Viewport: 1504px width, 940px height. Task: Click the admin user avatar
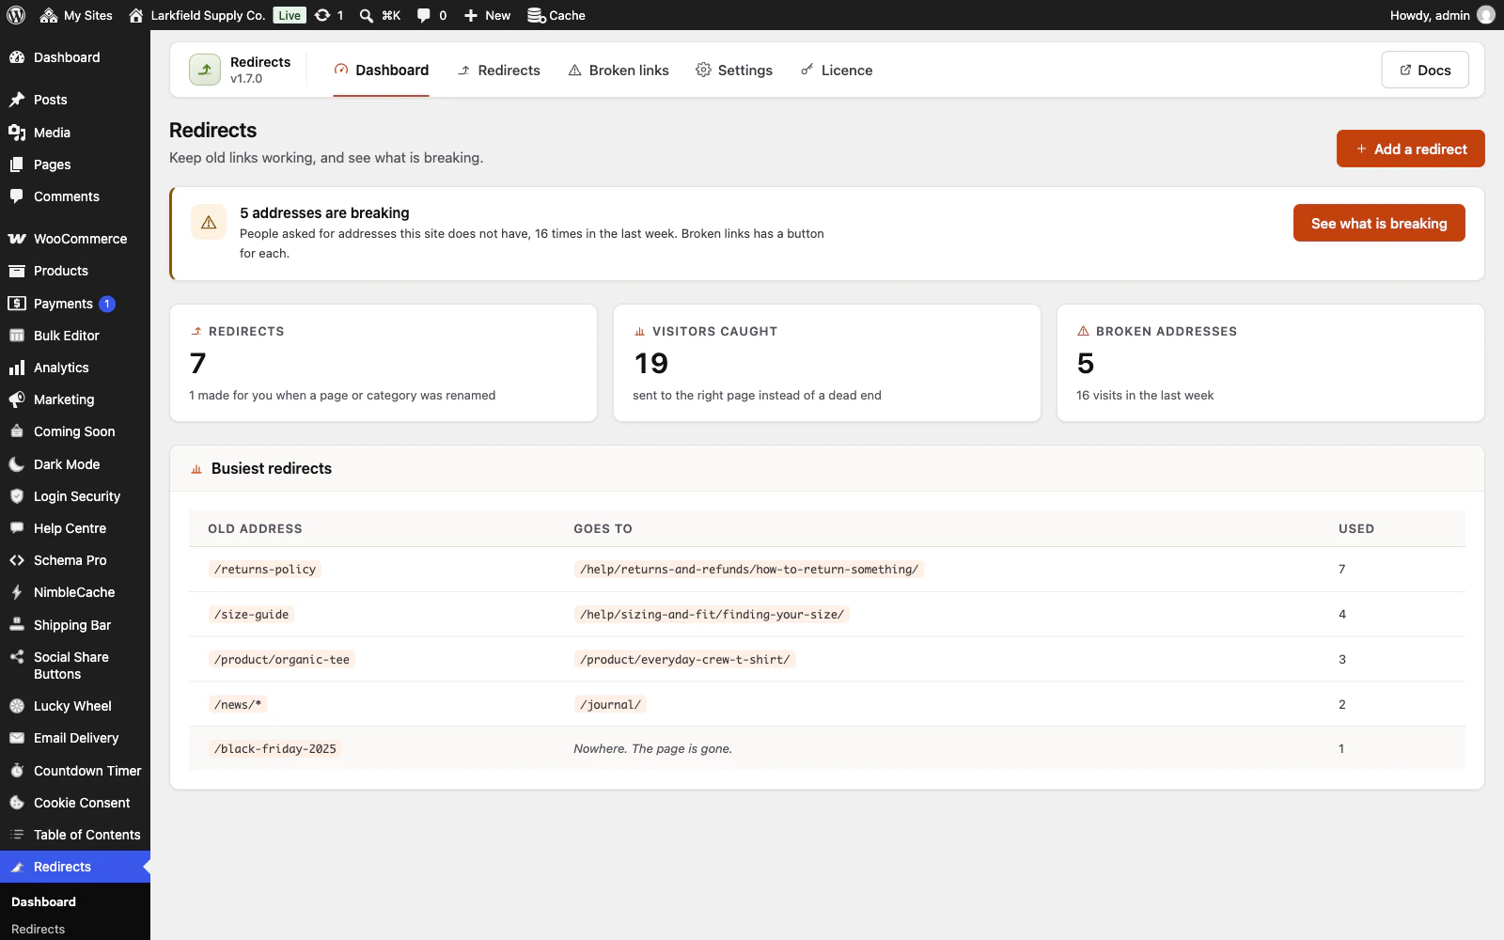(1485, 15)
